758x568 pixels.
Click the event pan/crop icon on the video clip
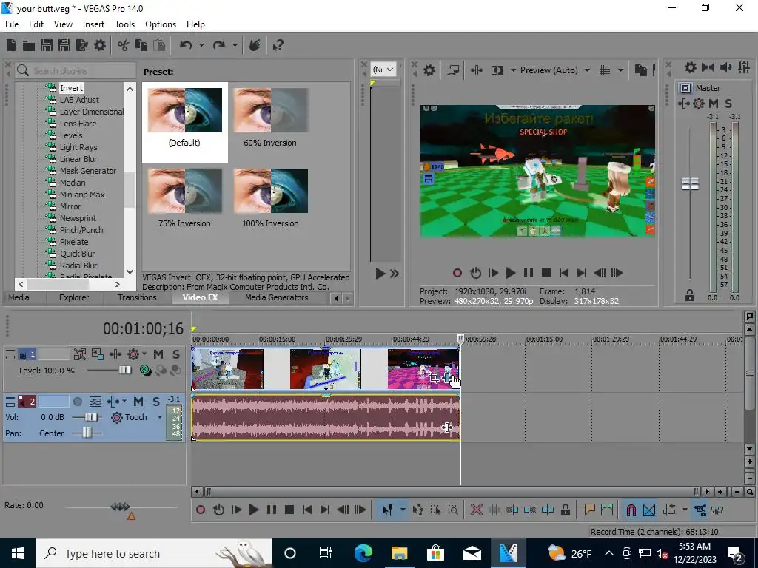[x=434, y=378]
